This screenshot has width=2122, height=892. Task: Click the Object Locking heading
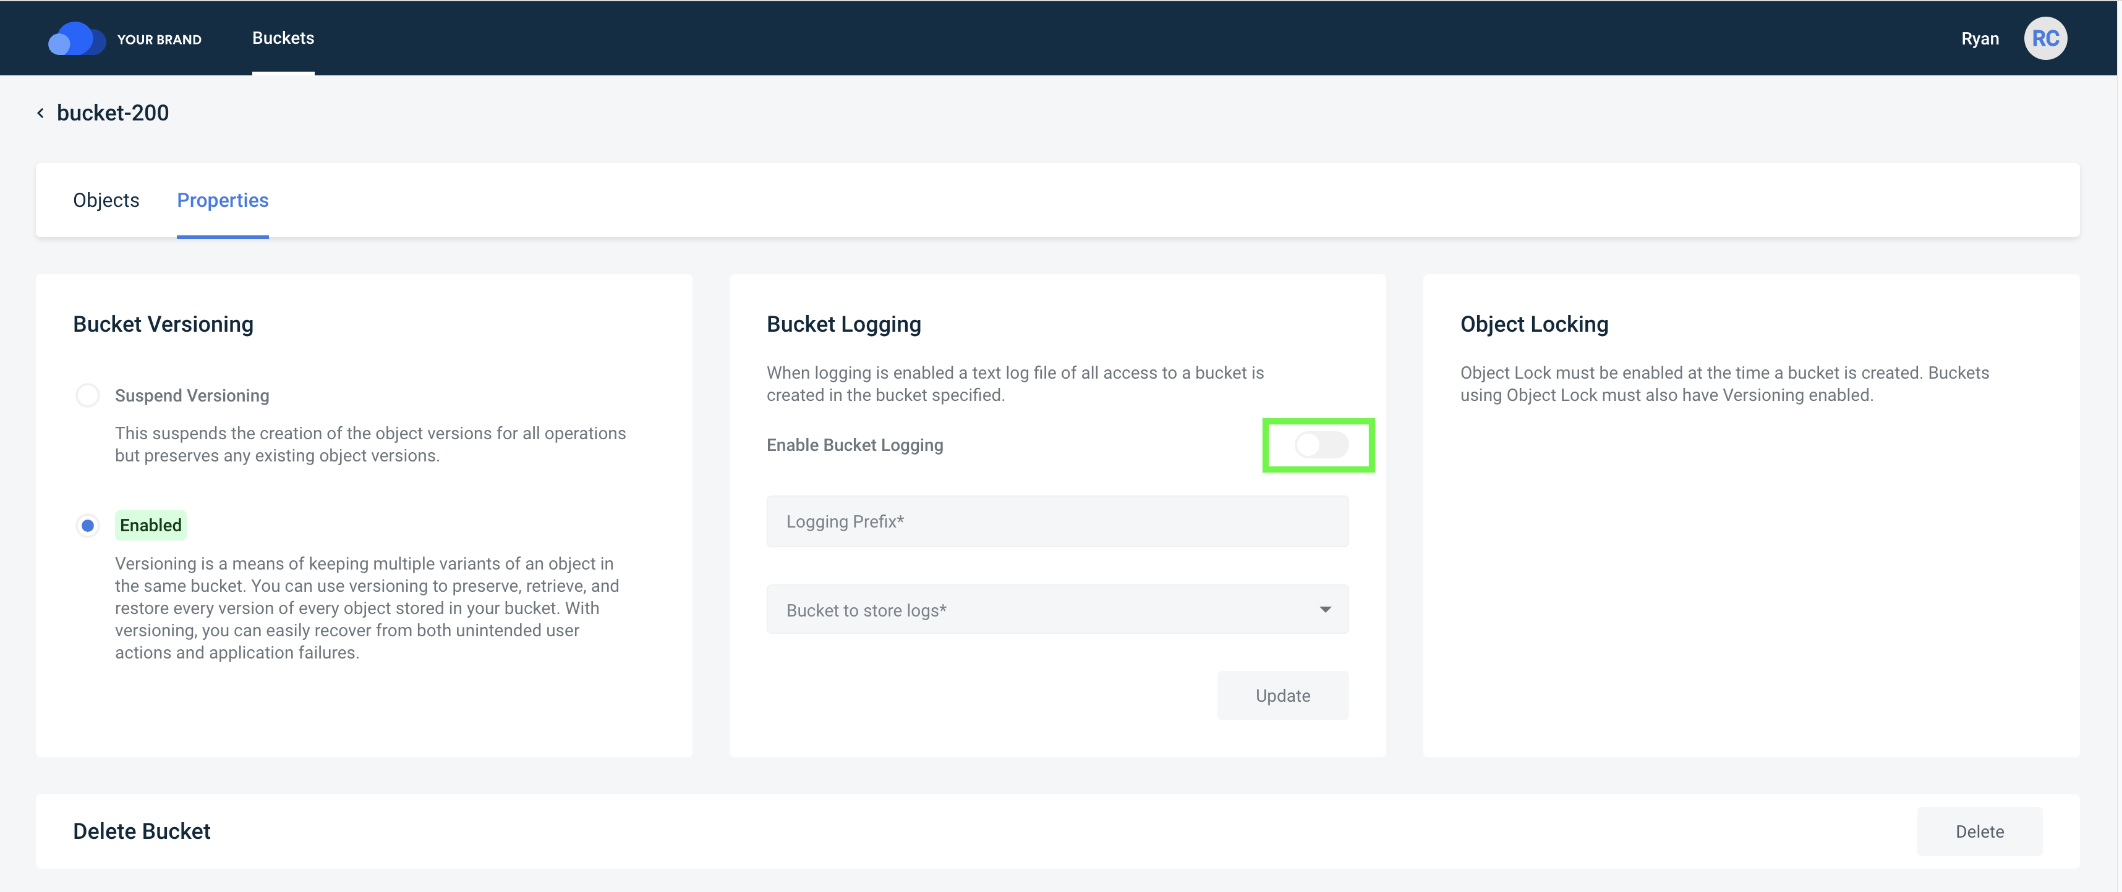[1534, 324]
